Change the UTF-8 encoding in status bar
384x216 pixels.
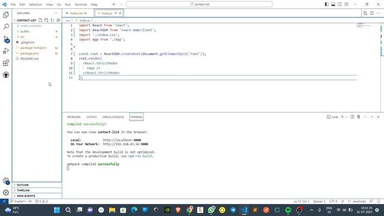[333, 202]
